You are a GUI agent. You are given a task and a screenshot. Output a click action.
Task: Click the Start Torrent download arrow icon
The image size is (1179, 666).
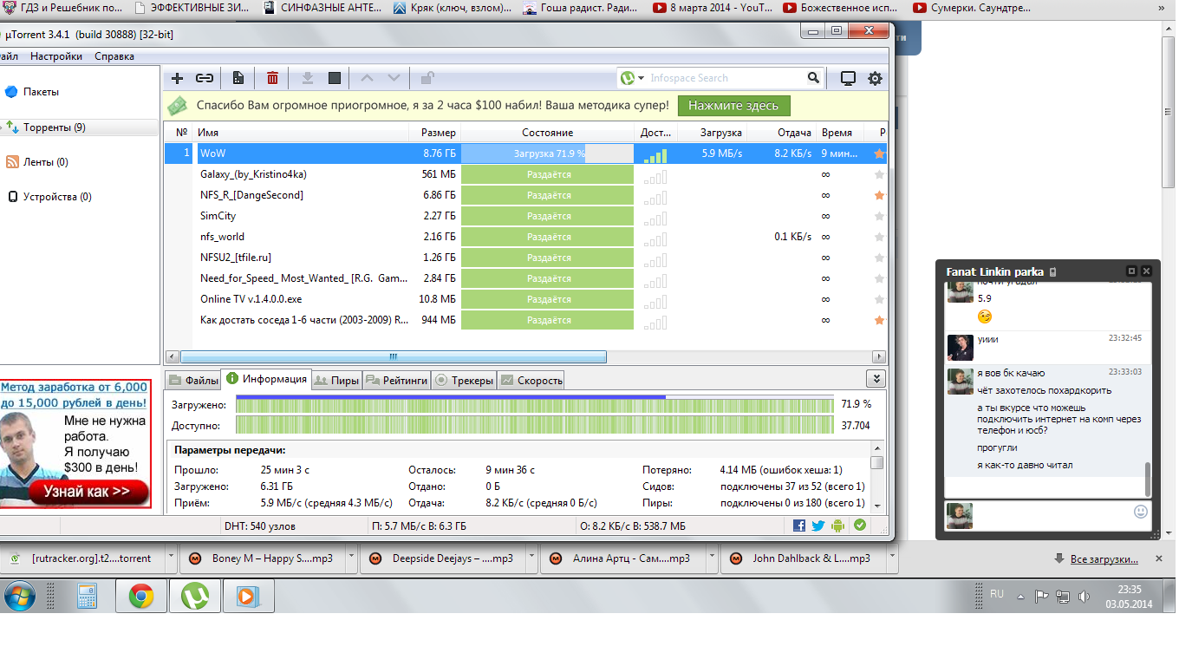[x=307, y=78]
